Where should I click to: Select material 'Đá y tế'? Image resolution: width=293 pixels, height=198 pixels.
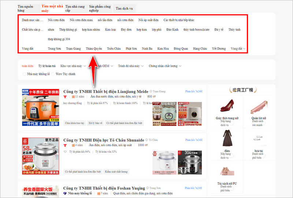pyautogui.click(x=219, y=30)
